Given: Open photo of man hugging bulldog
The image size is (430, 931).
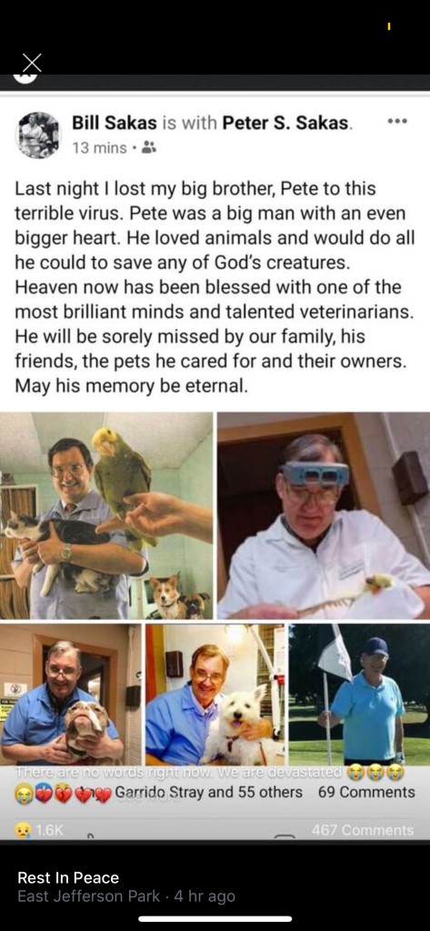Looking at the screenshot, I should pos(71,695).
